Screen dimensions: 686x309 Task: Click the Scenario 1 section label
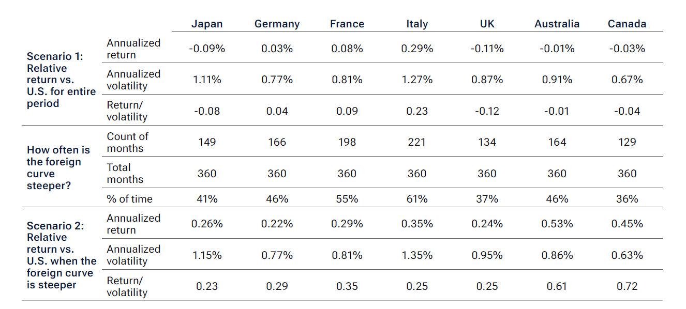[61, 80]
